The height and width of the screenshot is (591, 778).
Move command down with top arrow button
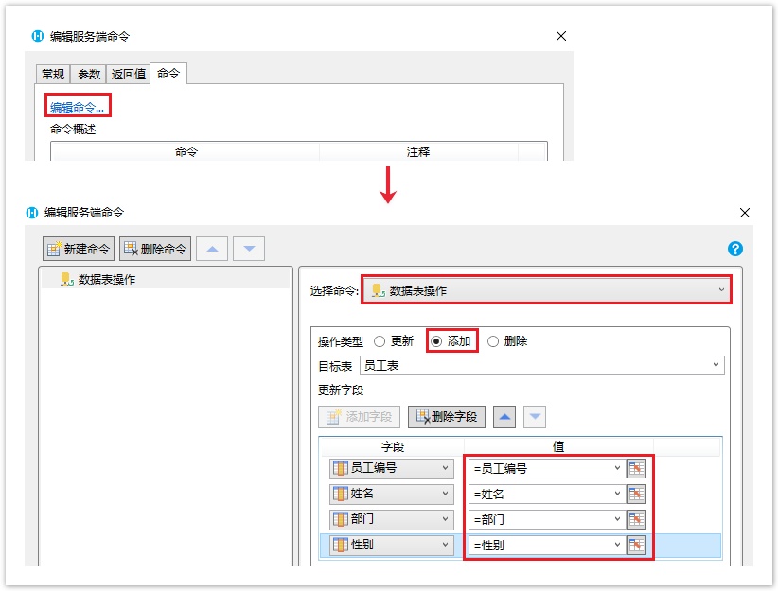coord(248,250)
